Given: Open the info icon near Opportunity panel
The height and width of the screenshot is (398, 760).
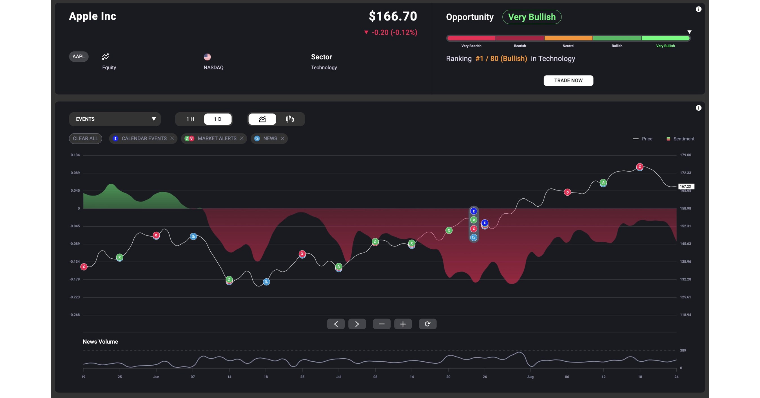Looking at the screenshot, I should 699,9.
